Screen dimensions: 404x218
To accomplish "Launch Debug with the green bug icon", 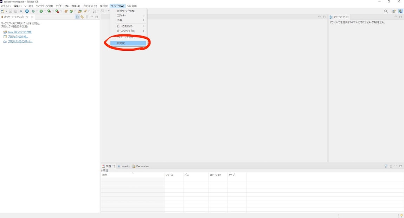I will pyautogui.click(x=33, y=11).
